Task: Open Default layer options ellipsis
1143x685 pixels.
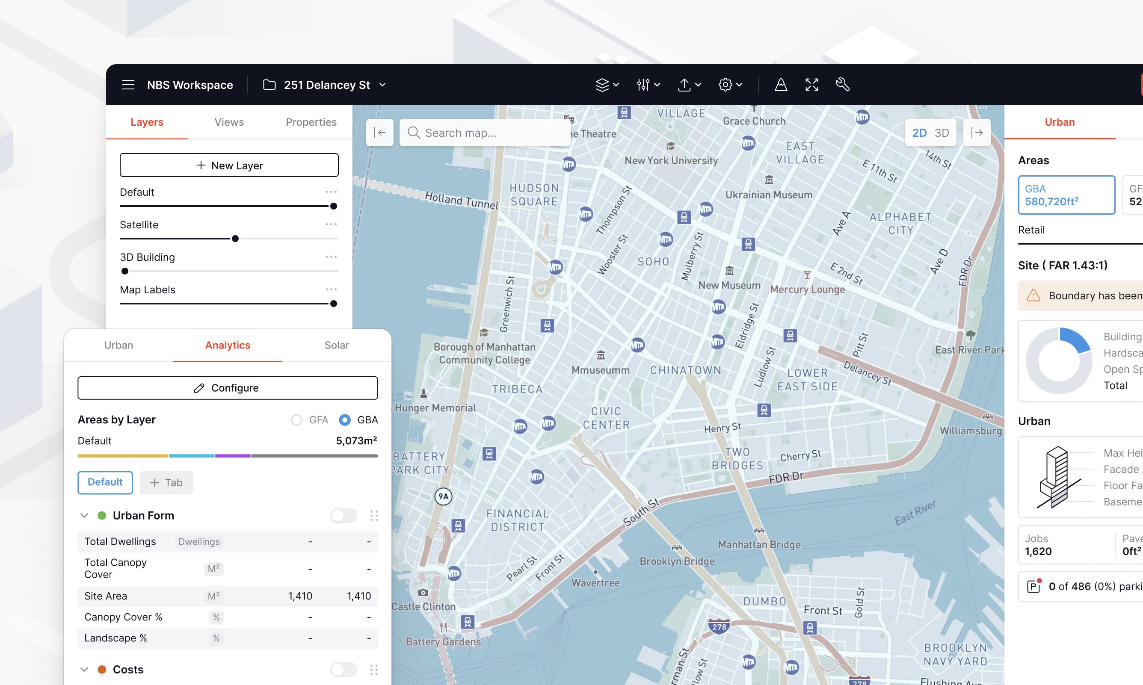Action: (x=331, y=192)
